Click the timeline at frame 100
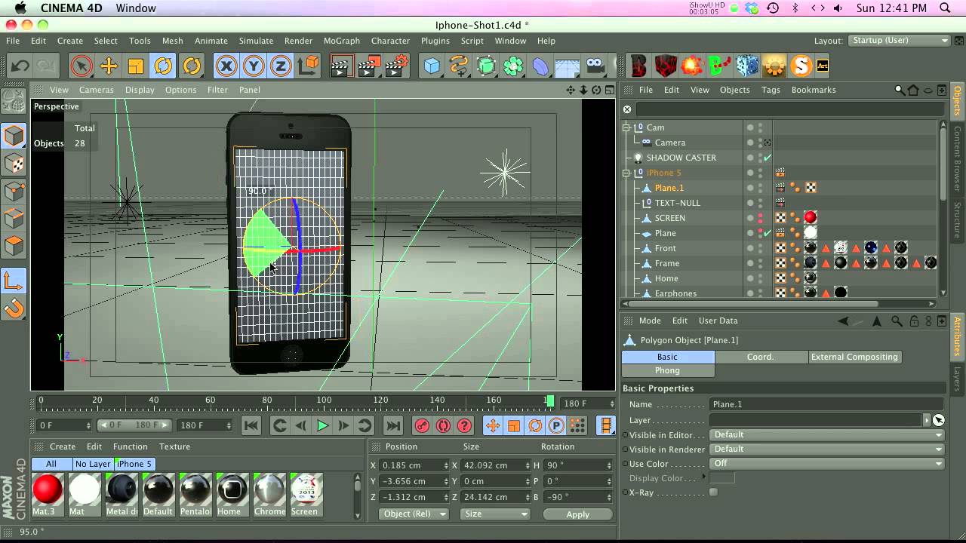This screenshot has height=543, width=966. pos(324,402)
